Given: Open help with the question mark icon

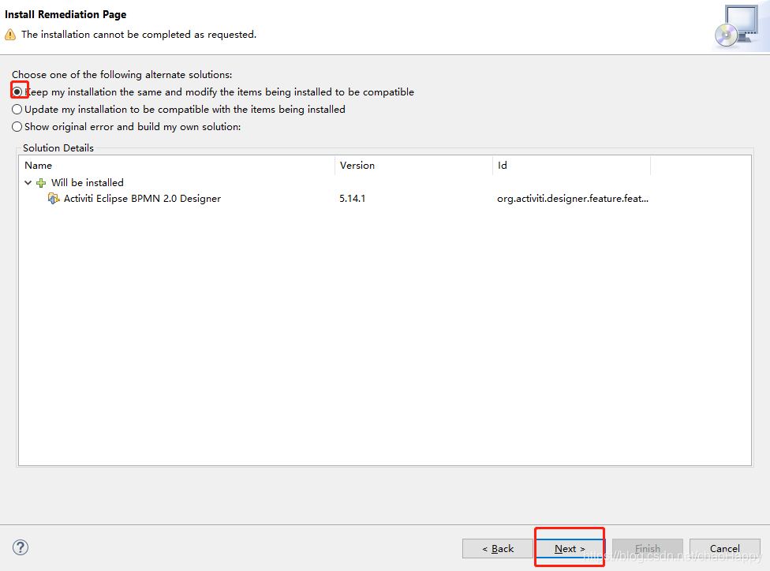Looking at the screenshot, I should 21,547.
